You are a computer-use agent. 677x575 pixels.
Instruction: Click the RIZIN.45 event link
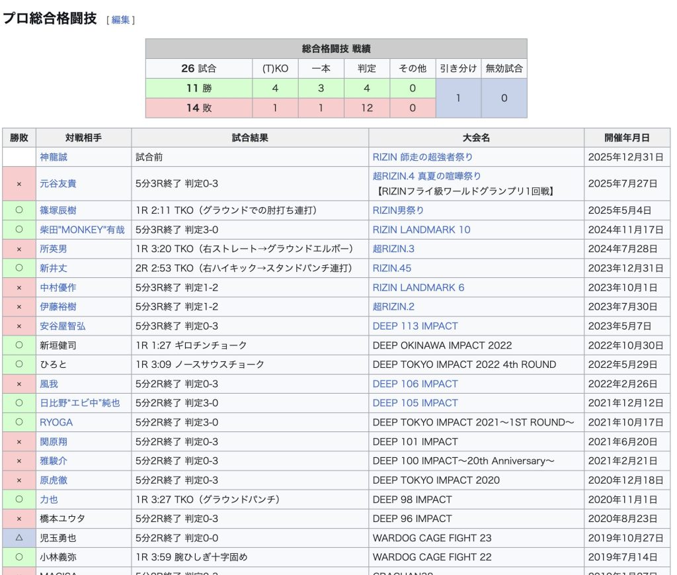click(x=391, y=268)
